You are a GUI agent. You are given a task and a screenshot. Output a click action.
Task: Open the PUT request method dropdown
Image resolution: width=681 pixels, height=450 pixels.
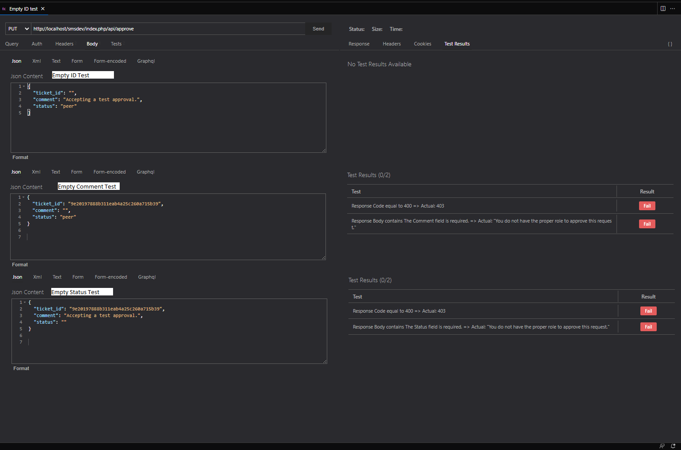point(18,28)
